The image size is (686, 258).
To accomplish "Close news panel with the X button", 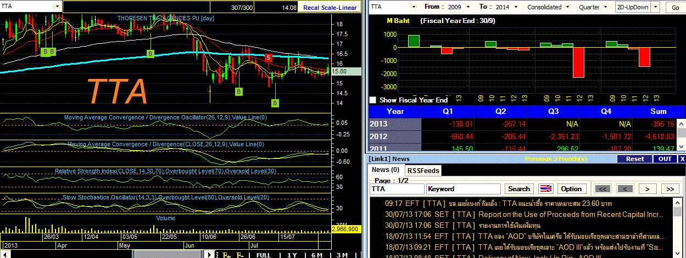I will point(683,159).
